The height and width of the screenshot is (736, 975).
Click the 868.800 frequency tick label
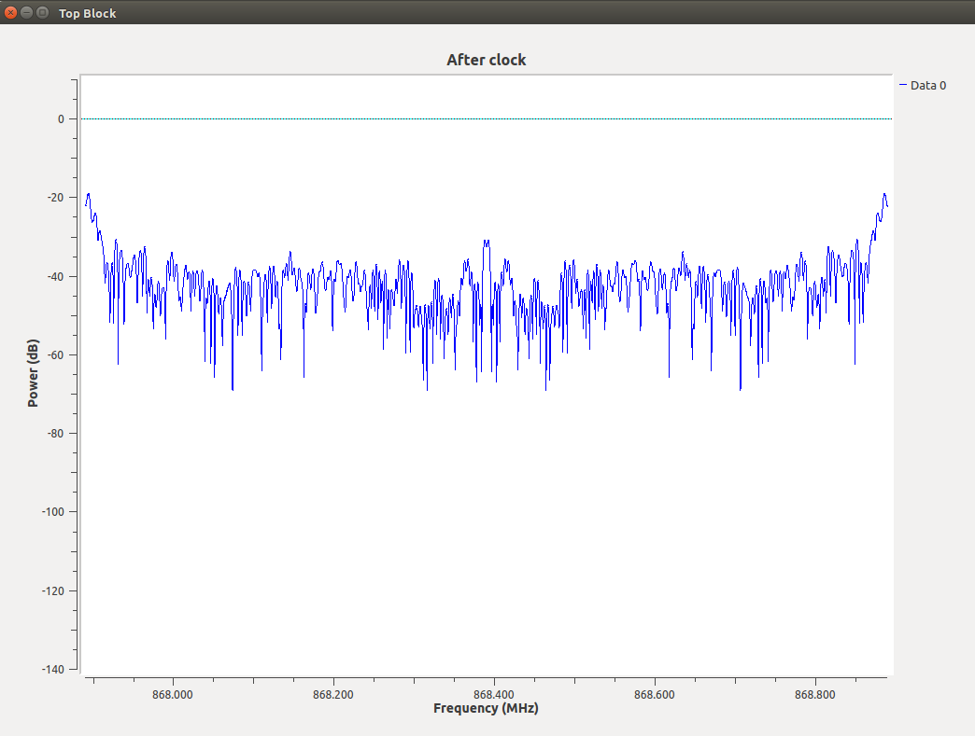pyautogui.click(x=814, y=694)
